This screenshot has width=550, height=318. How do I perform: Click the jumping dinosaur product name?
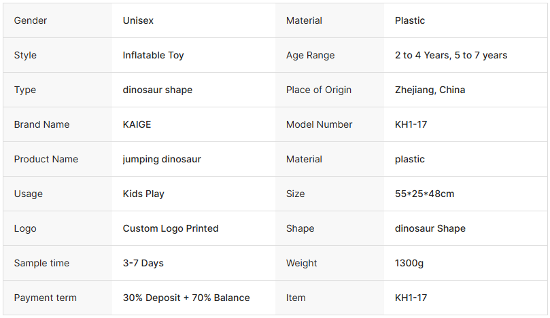pos(162,159)
